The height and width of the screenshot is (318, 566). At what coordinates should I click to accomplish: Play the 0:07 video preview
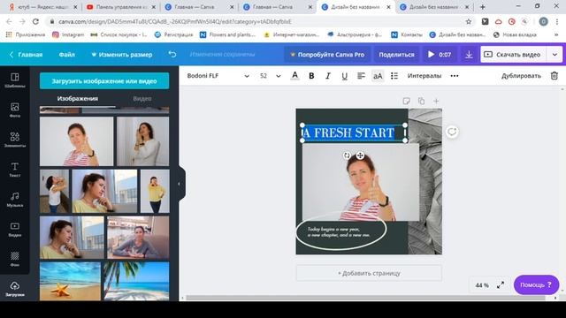click(x=440, y=55)
